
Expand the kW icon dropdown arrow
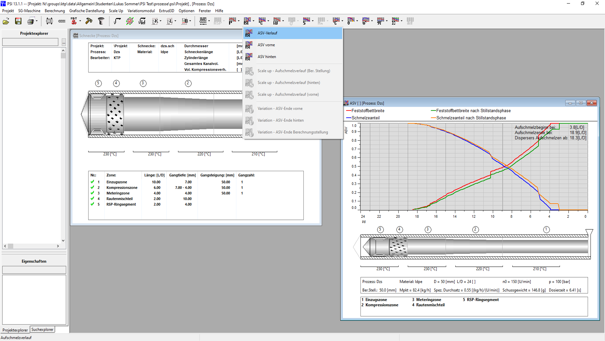click(283, 21)
